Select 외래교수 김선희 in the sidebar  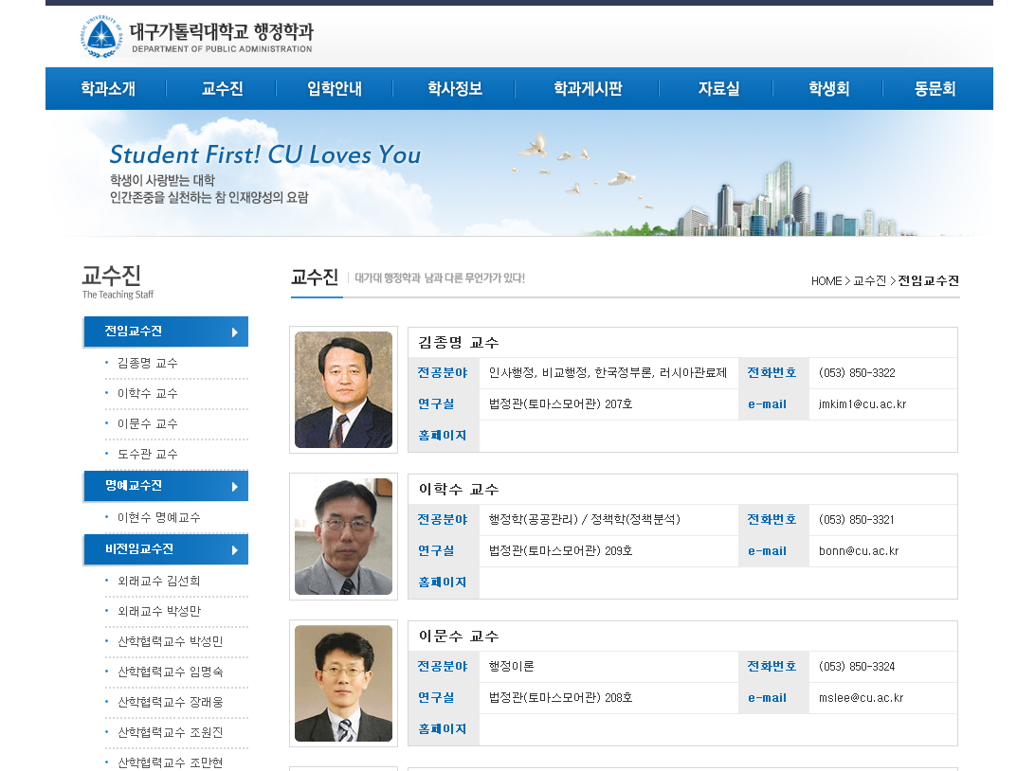(159, 581)
